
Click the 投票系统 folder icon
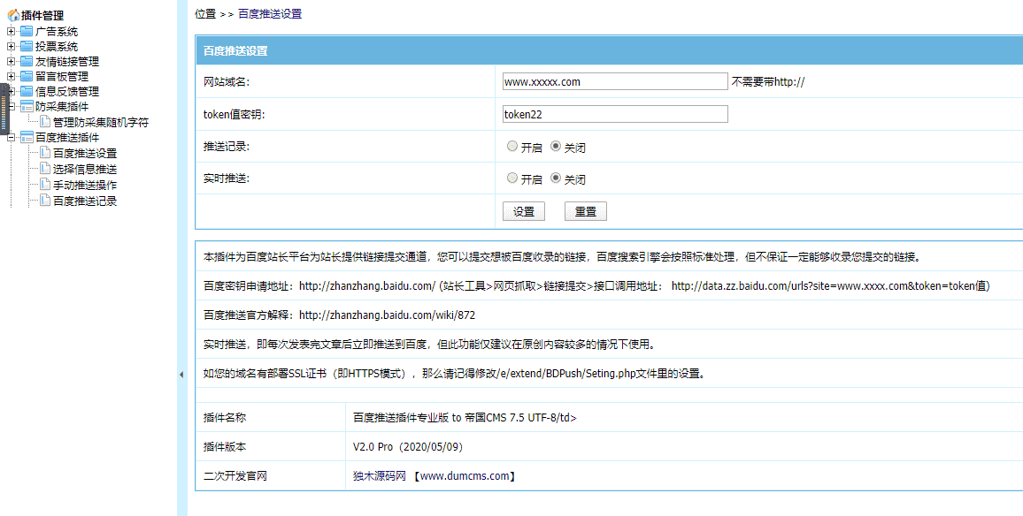(26, 46)
